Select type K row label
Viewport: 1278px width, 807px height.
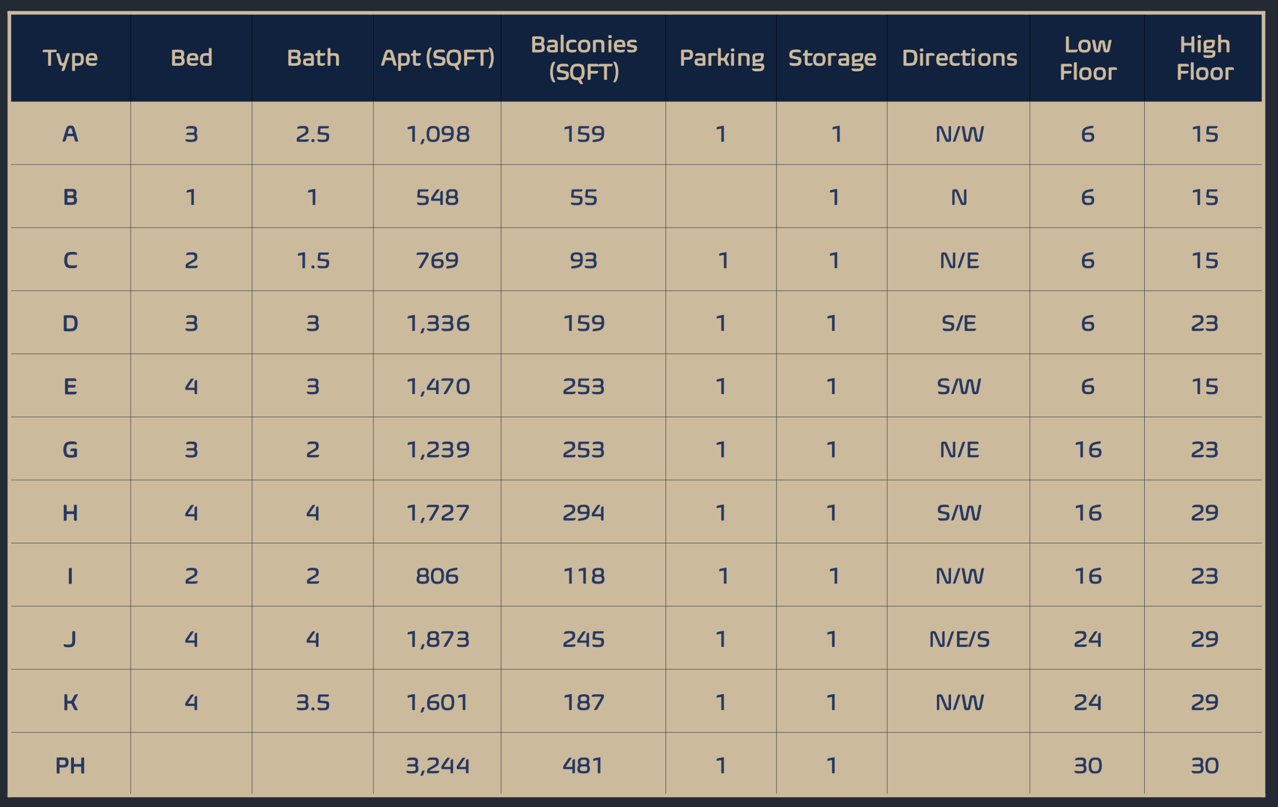coord(70,702)
